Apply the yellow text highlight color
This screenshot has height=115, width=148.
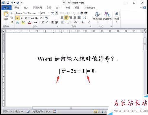tap(23, 22)
